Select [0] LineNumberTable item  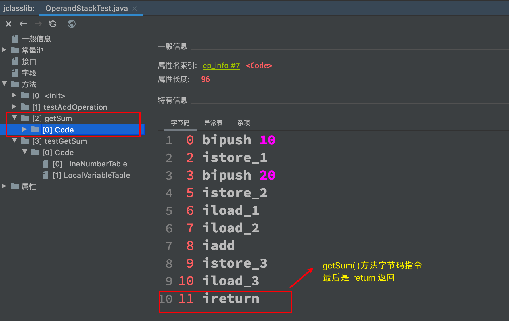tap(90, 164)
